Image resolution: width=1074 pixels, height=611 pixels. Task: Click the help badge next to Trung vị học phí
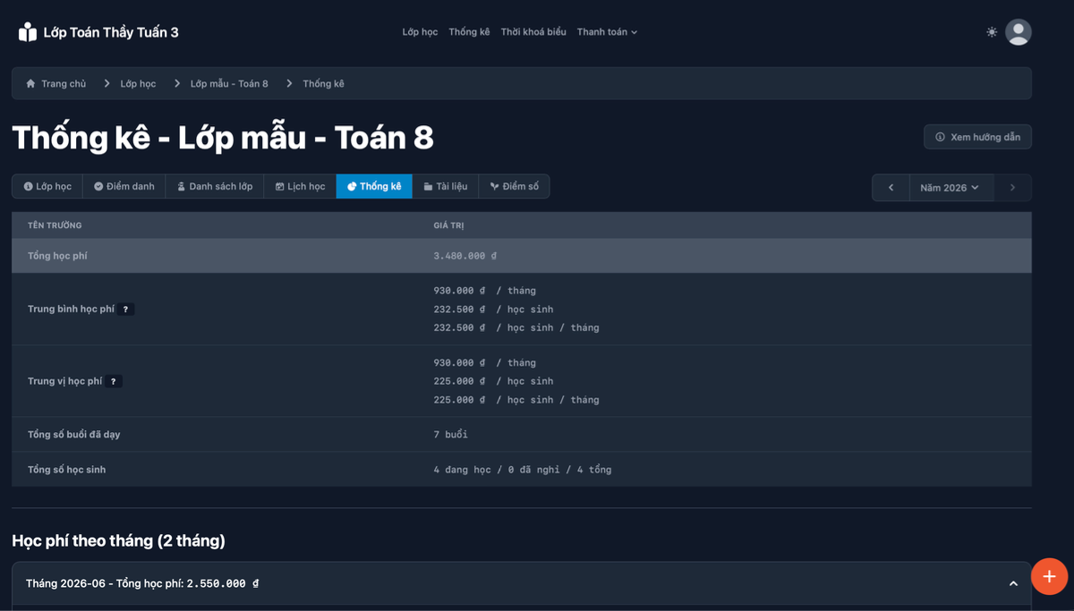(114, 381)
